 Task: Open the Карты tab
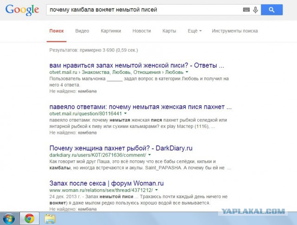[169, 31]
